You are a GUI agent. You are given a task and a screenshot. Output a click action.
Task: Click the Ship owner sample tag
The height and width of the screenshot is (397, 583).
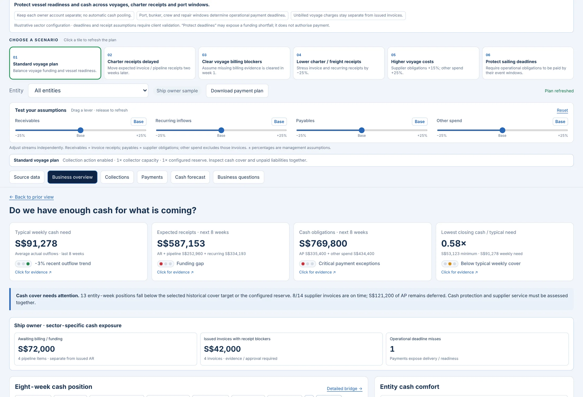coord(177,91)
